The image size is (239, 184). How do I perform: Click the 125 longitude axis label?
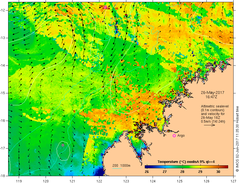click(180, 181)
